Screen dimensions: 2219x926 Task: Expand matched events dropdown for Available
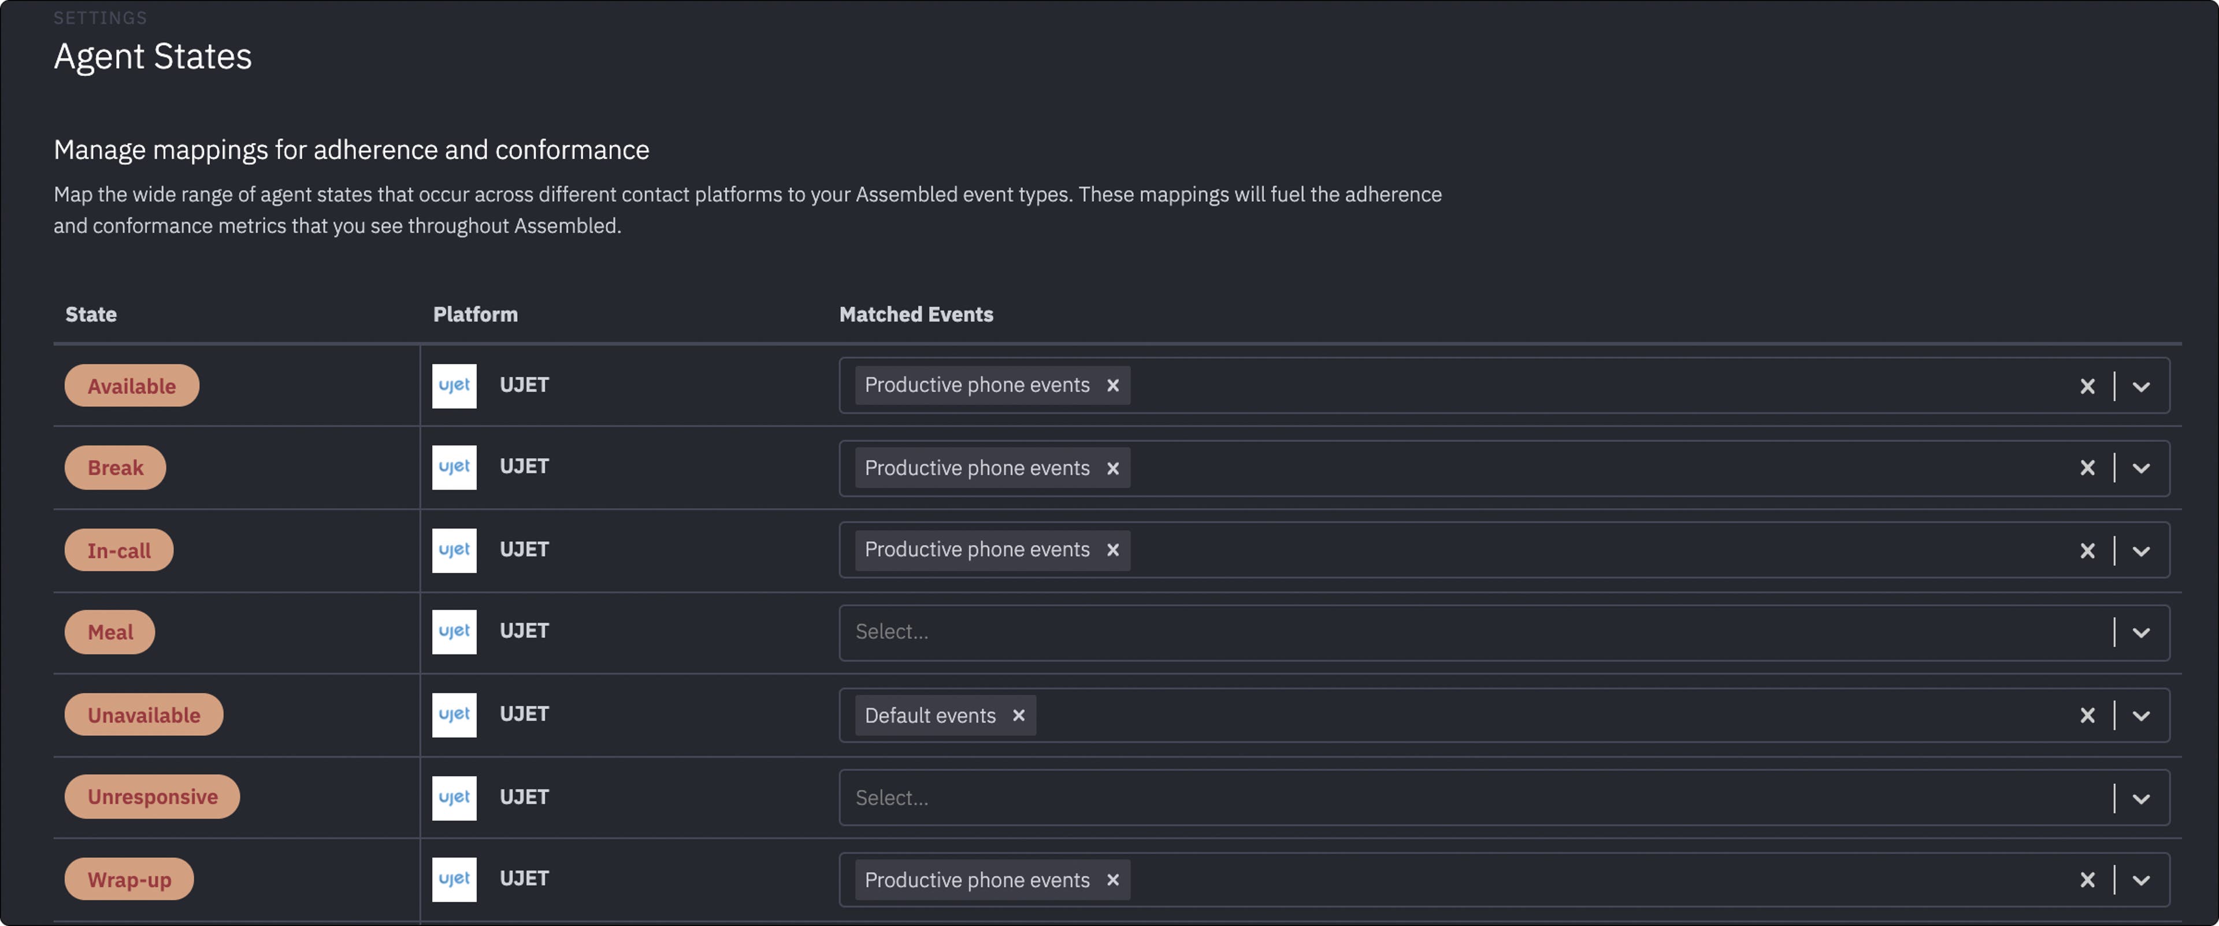tap(2140, 386)
